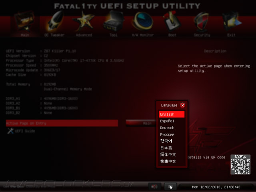Select Deutsch language
Image resolution: width=256 pixels, height=192 pixels.
click(x=172, y=128)
